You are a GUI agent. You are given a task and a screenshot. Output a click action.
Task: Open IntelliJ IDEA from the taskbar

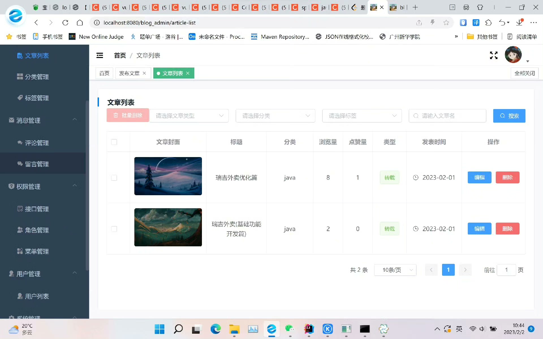coord(309,329)
